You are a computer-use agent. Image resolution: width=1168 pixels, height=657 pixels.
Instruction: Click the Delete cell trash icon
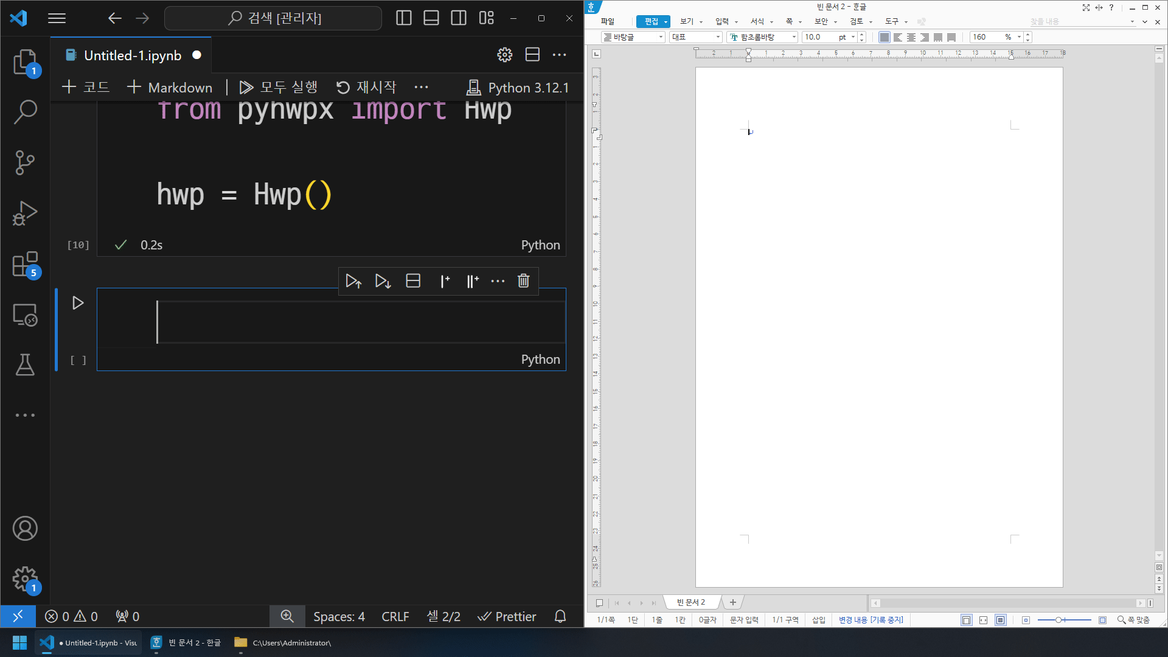pos(523,281)
